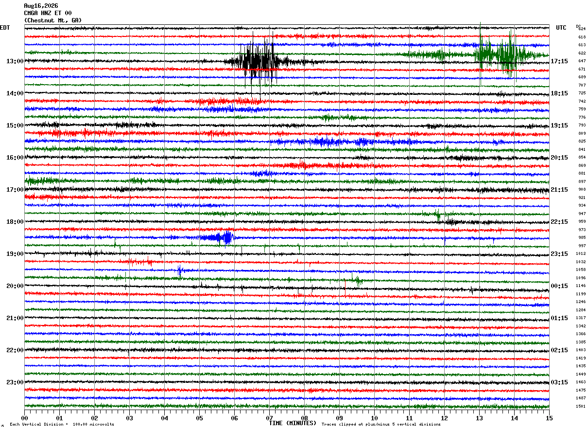This screenshot has width=588, height=431.
Task: Click the 00 minute tick on the time axis
Action: 24,417
